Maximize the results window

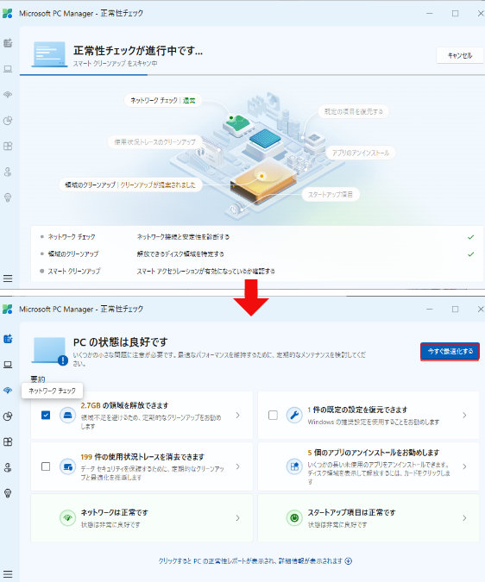456,310
